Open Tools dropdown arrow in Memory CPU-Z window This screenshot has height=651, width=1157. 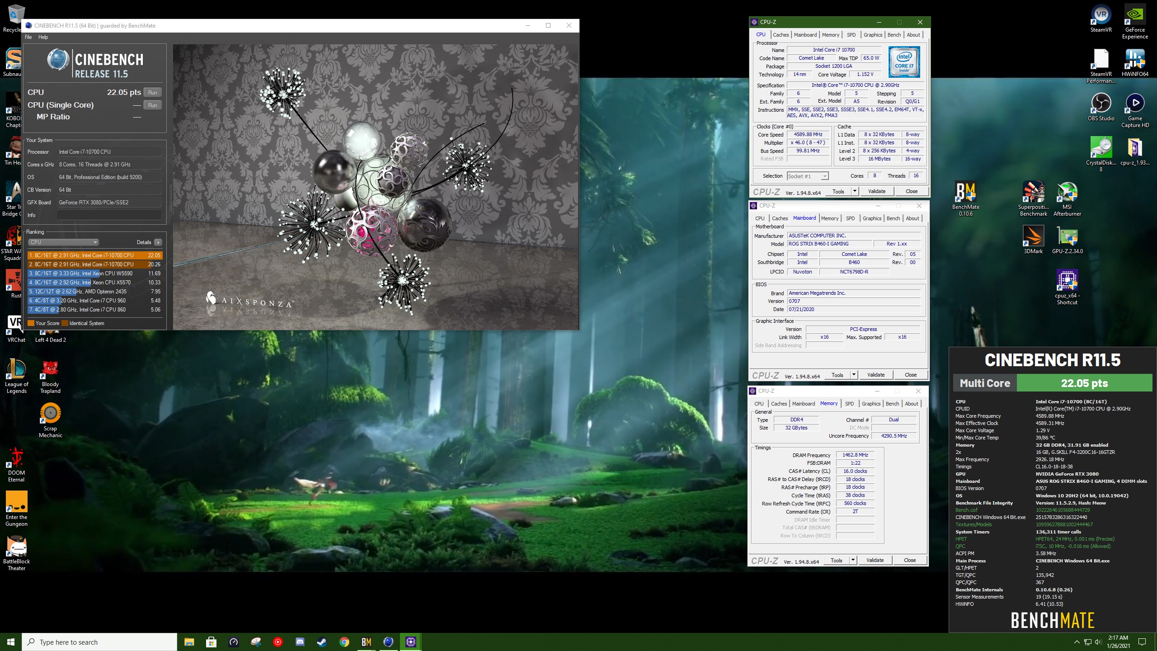point(852,560)
